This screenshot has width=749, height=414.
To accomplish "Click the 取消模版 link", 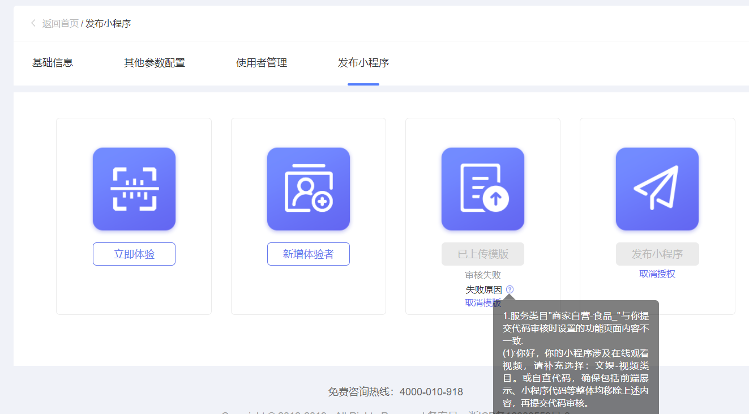I will point(483,303).
